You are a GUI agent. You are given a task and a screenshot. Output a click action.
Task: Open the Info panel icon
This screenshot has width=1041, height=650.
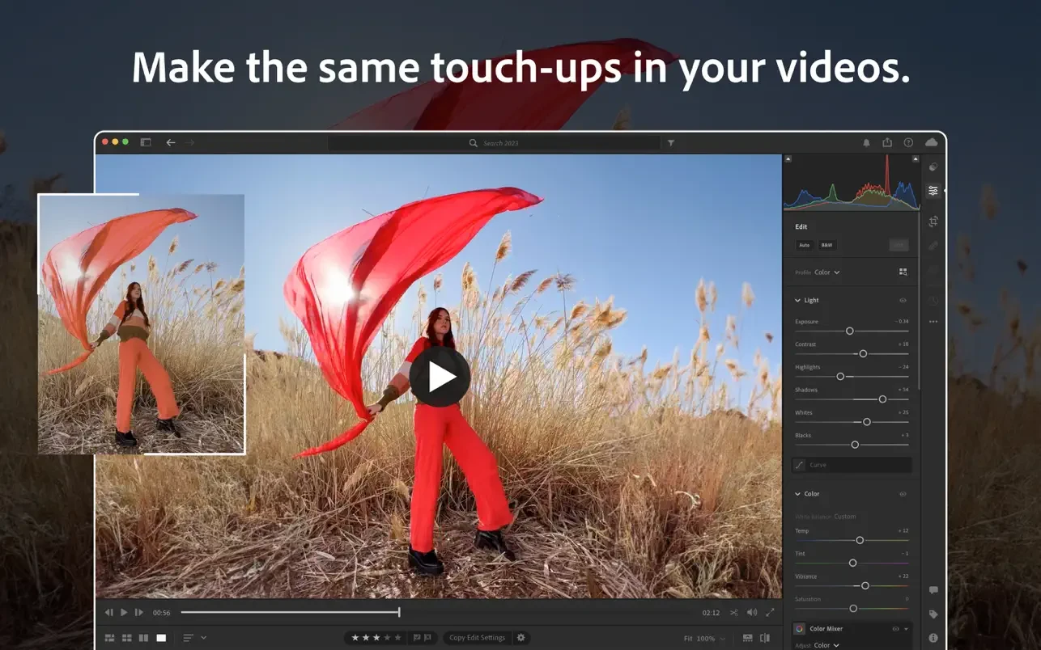click(x=933, y=638)
